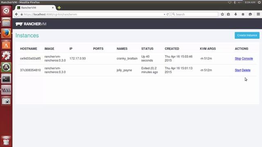This screenshot has height=147, width=262.
Task: Click the CREATED column header
Action: tap(172, 49)
